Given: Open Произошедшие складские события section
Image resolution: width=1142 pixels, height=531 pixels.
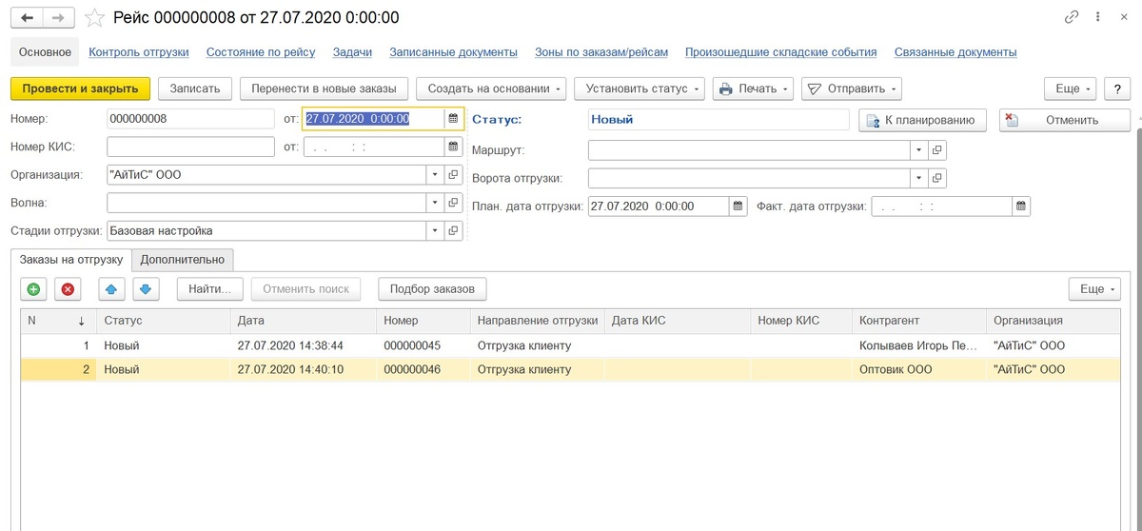Looking at the screenshot, I should 780,52.
